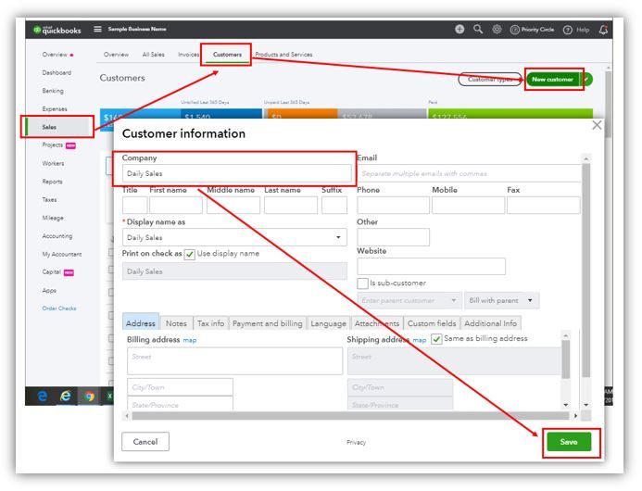This screenshot has height=491, width=642.
Task: Open Billing address map link
Action: click(190, 340)
